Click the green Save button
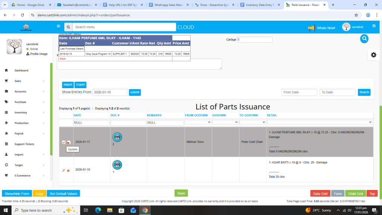The image size is (382, 215). coord(181,193)
